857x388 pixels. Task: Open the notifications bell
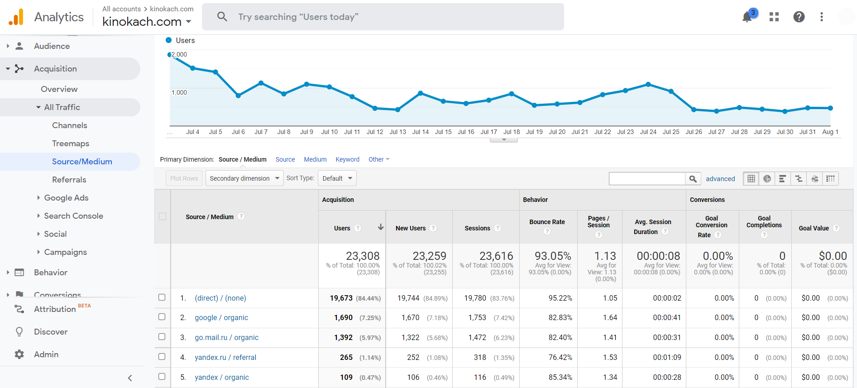point(747,17)
